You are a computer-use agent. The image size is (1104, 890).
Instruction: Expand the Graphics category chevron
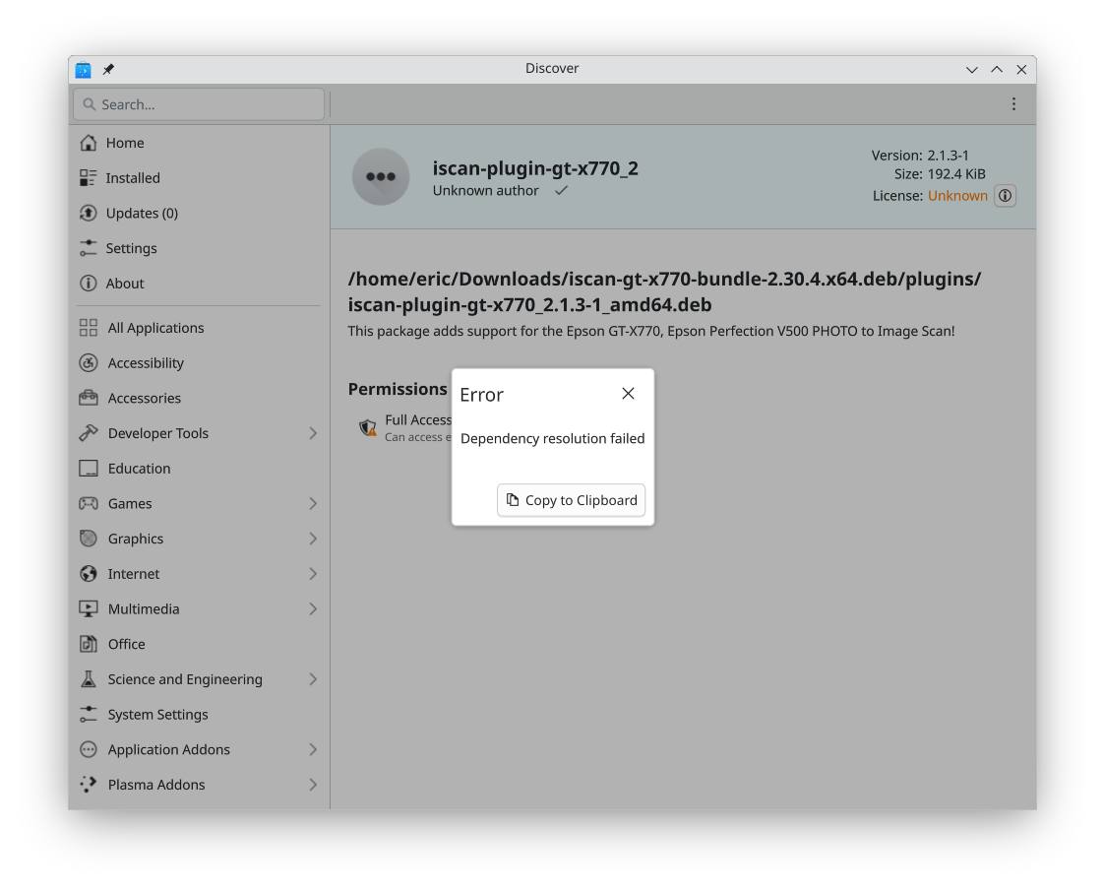pyautogui.click(x=313, y=540)
